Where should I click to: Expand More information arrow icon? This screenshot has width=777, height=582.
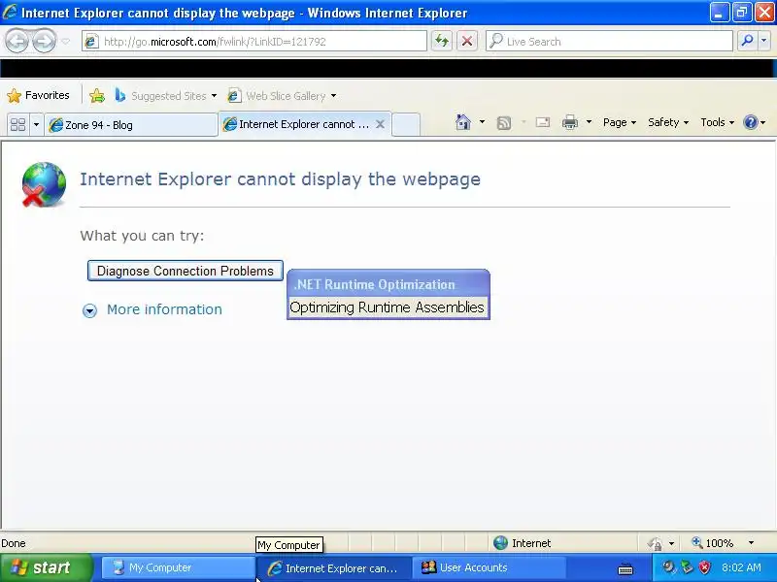(89, 310)
